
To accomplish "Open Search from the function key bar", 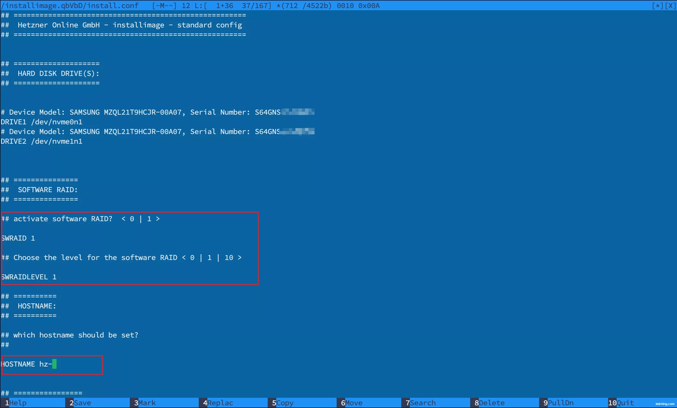I will tap(423, 403).
